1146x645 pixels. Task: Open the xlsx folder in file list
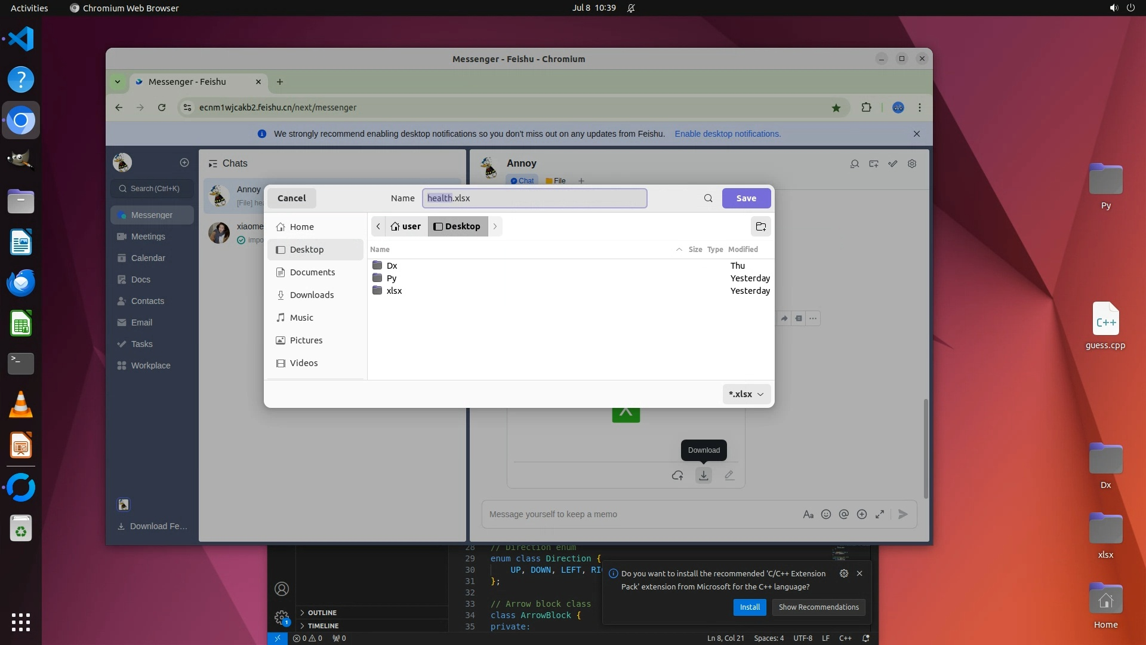pos(394,291)
